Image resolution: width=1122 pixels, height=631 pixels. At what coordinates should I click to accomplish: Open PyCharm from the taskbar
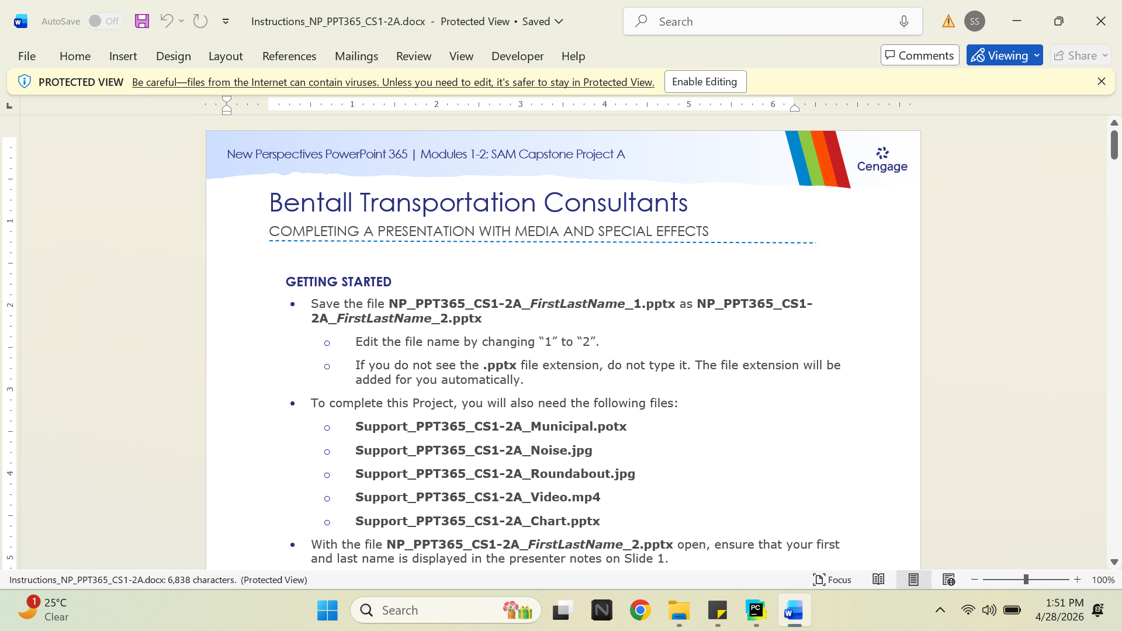[x=756, y=611]
